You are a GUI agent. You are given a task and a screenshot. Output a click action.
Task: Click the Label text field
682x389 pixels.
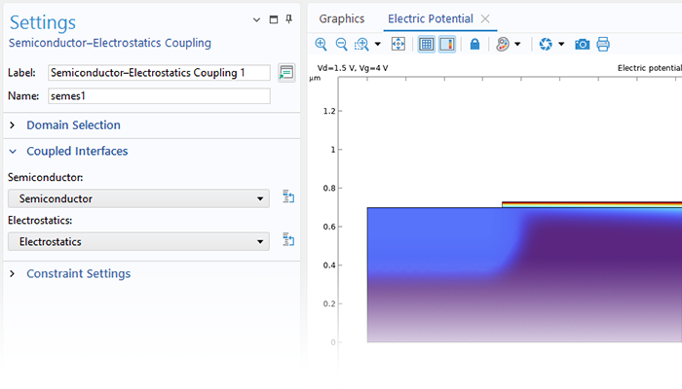pyautogui.click(x=159, y=73)
